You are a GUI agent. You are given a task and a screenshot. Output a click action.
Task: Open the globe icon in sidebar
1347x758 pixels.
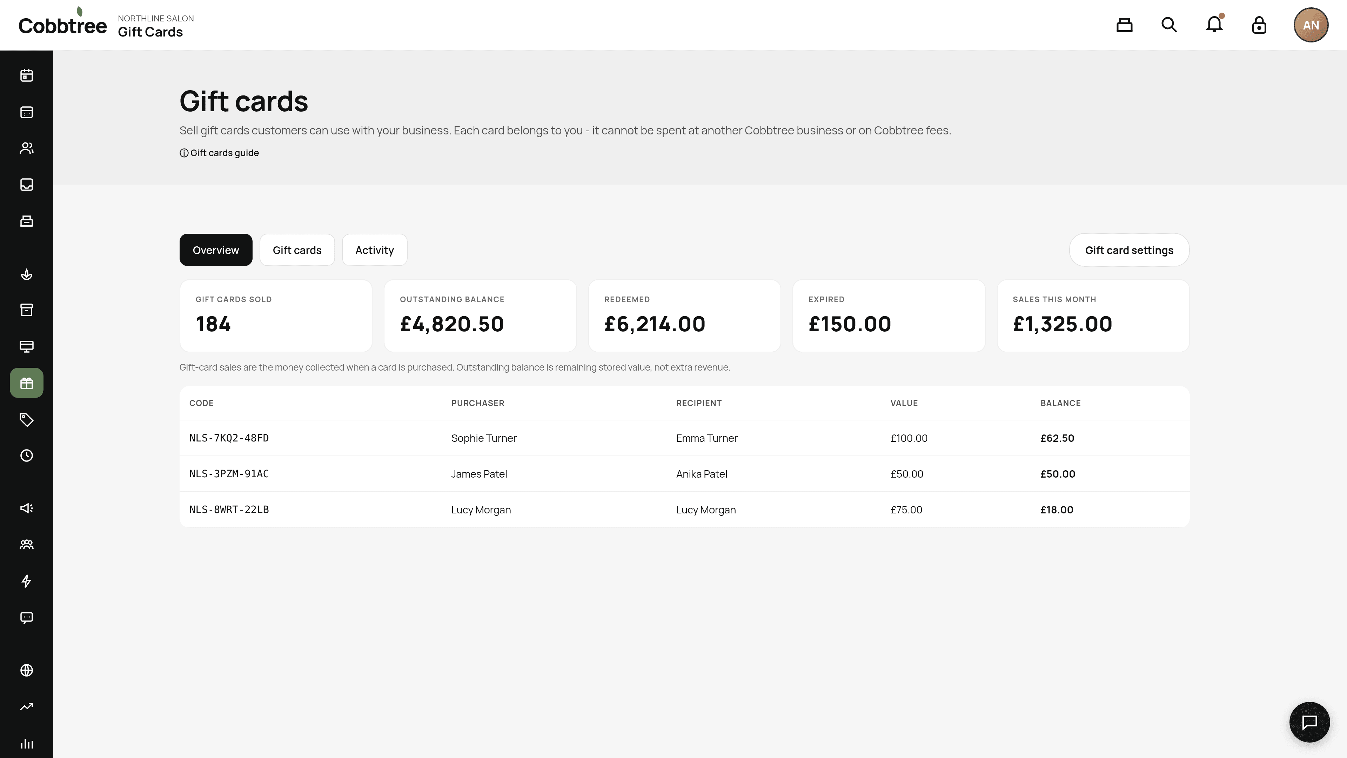tap(27, 671)
